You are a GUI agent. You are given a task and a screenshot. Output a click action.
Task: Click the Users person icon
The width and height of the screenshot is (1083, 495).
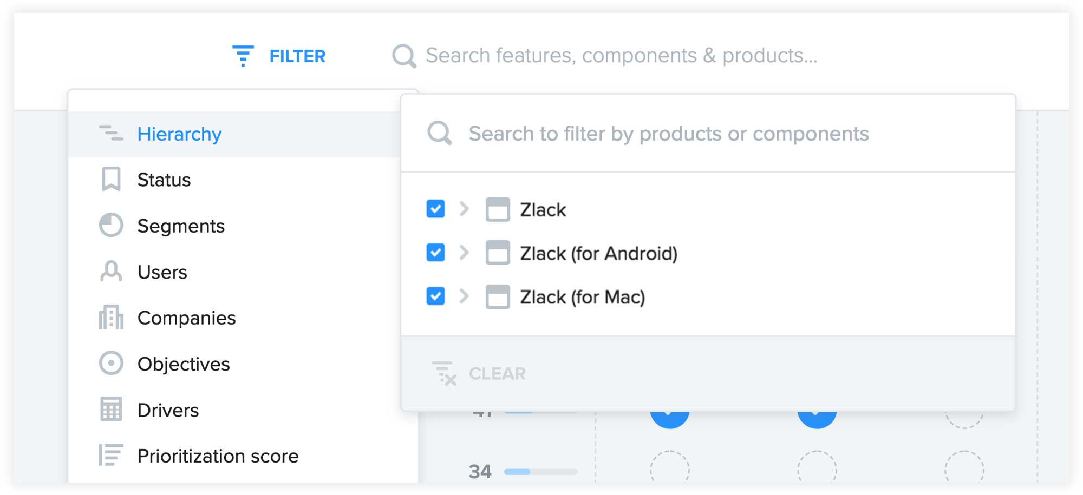click(x=110, y=272)
